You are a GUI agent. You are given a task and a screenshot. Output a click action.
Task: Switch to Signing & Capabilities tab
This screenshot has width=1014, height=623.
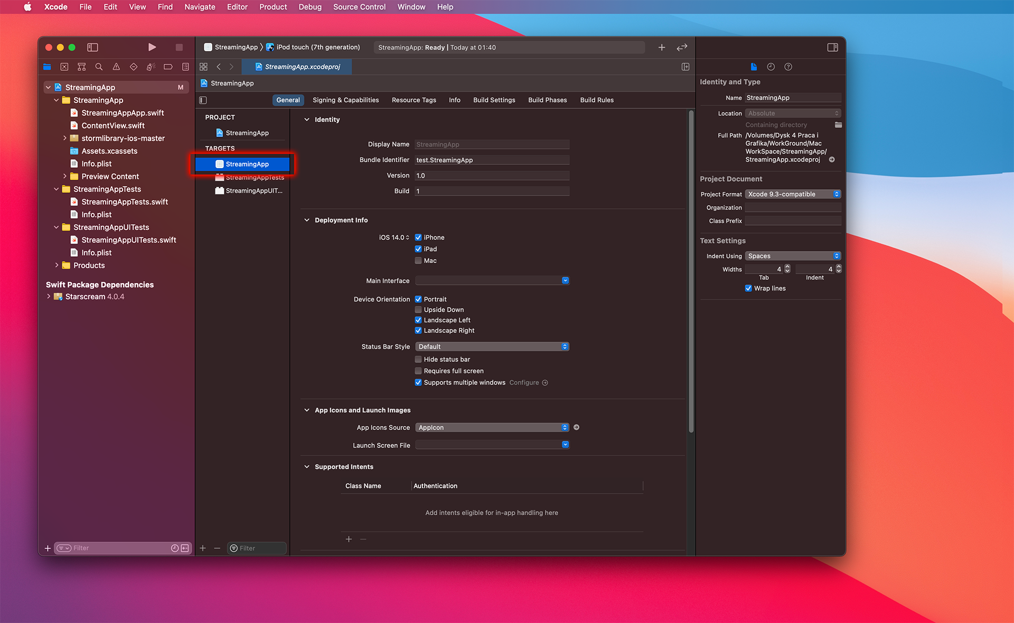pos(345,100)
